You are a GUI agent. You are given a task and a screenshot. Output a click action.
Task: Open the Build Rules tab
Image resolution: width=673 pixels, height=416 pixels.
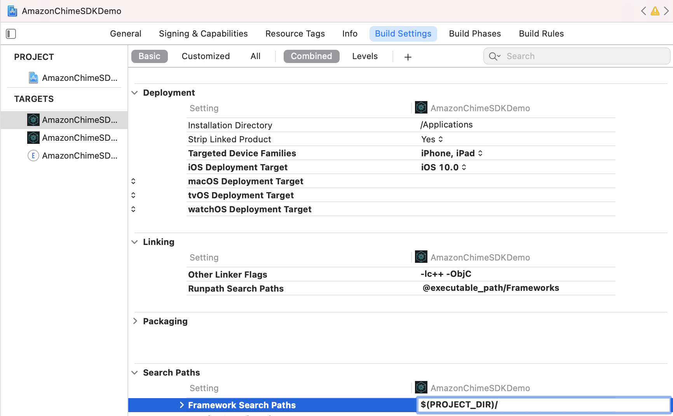pyautogui.click(x=541, y=34)
